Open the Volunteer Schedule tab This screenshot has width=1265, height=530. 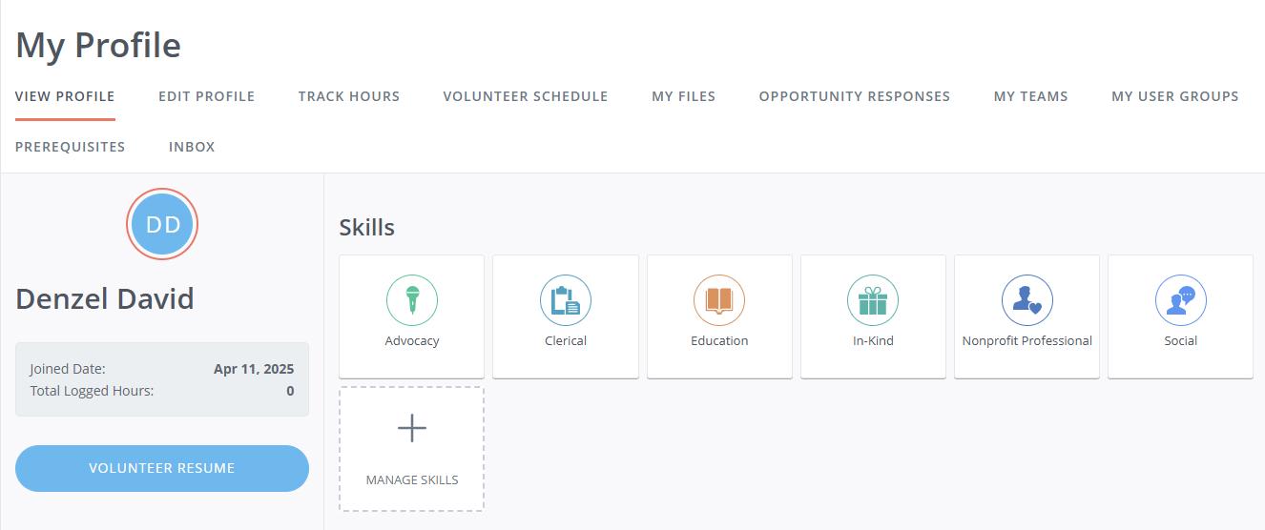(x=526, y=96)
